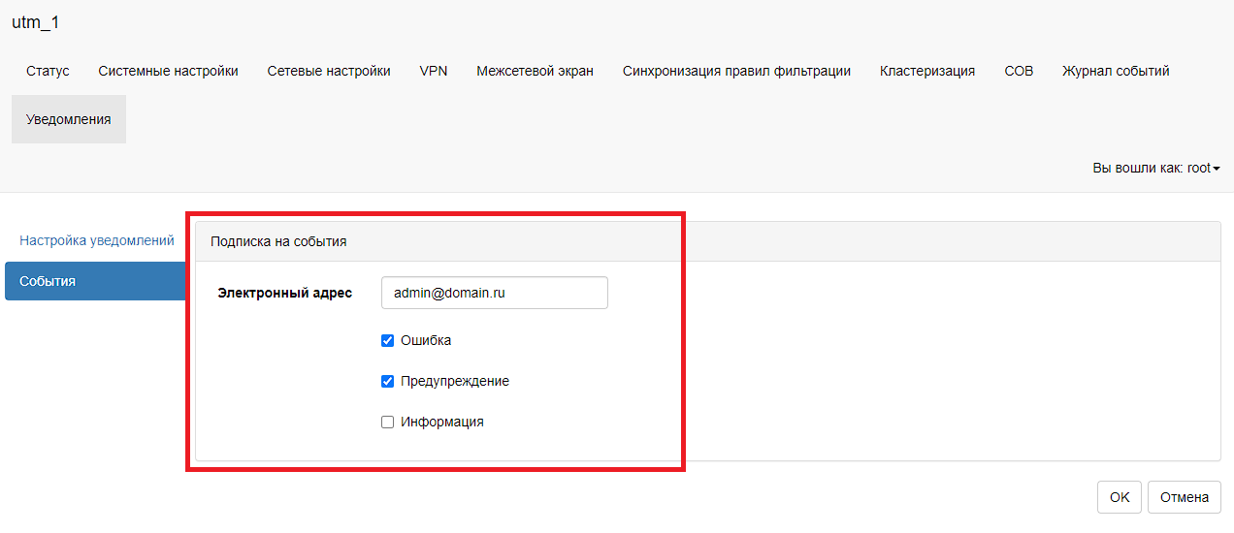1234x533 pixels.
Task: Switch to Сетевые настройки tab
Action: (x=329, y=71)
